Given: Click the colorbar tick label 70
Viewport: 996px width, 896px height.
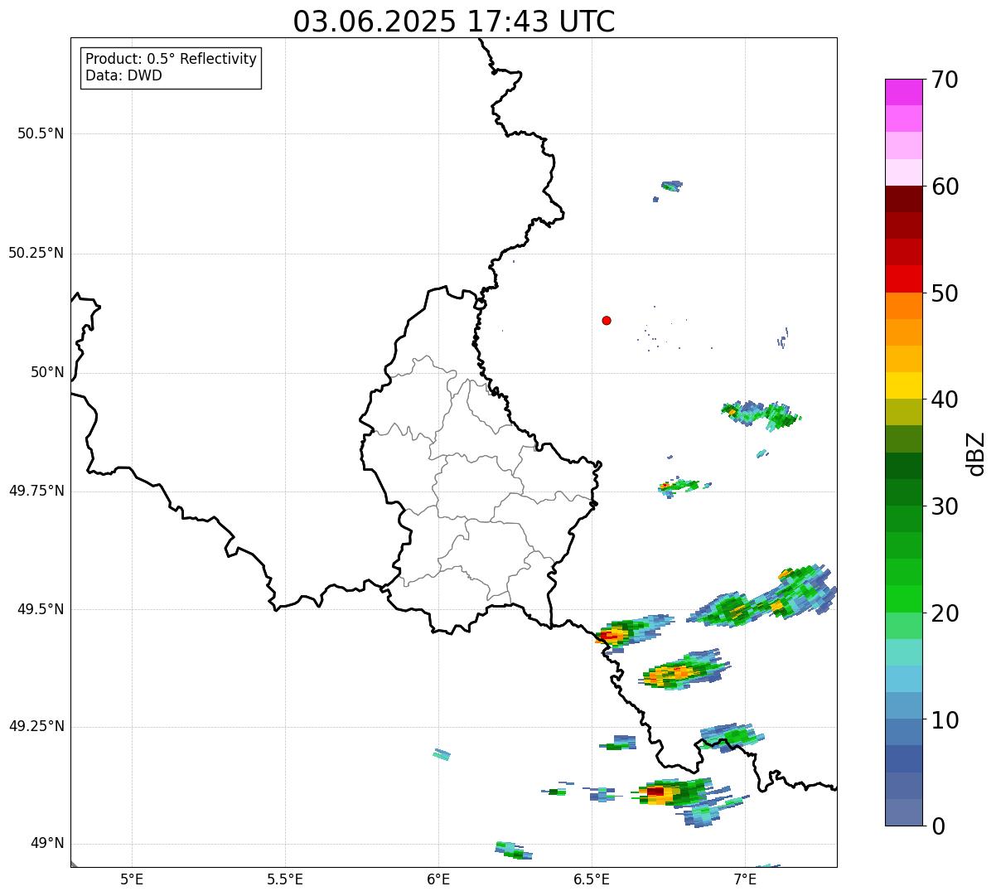Looking at the screenshot, I should click(x=945, y=80).
